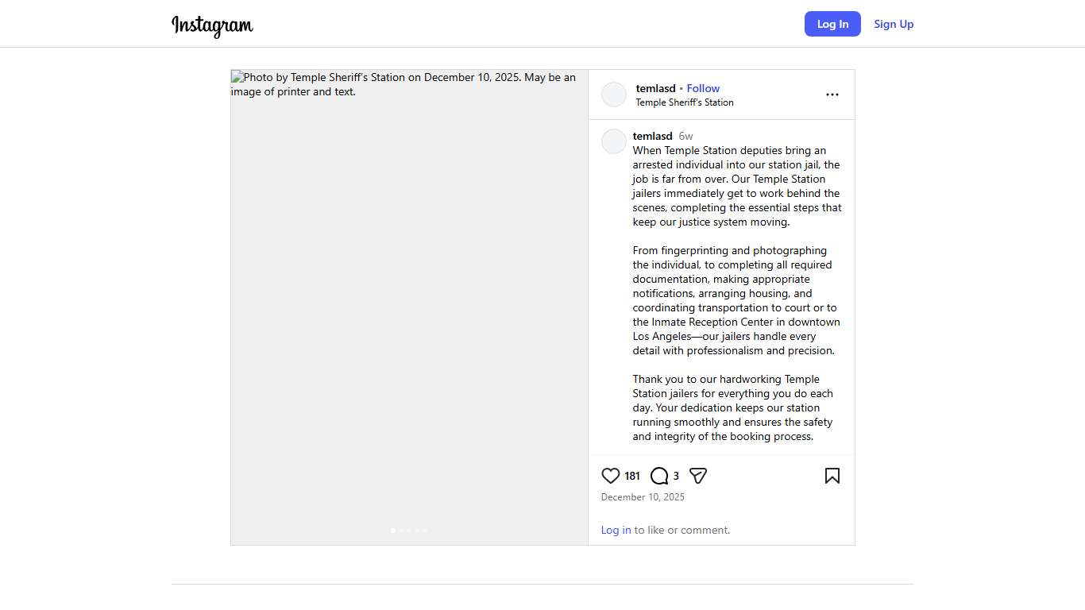This screenshot has height=610, width=1085.
Task: Save the post with the bookmark icon
Action: coord(832,476)
